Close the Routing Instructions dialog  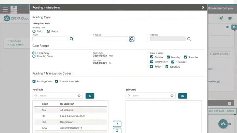[x=203, y=7]
